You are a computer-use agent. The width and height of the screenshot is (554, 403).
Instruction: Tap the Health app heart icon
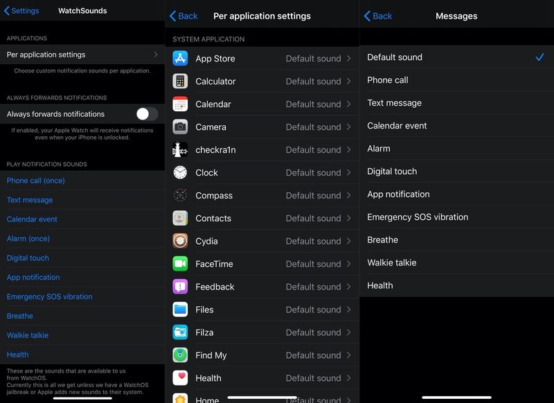pos(180,378)
